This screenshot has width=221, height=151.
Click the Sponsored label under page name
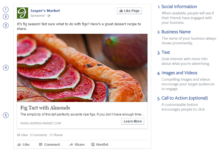pos(37,16)
